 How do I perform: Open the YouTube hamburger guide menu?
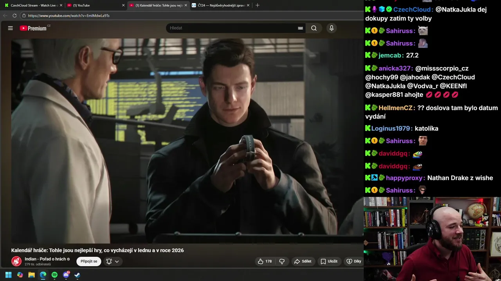pyautogui.click(x=11, y=28)
